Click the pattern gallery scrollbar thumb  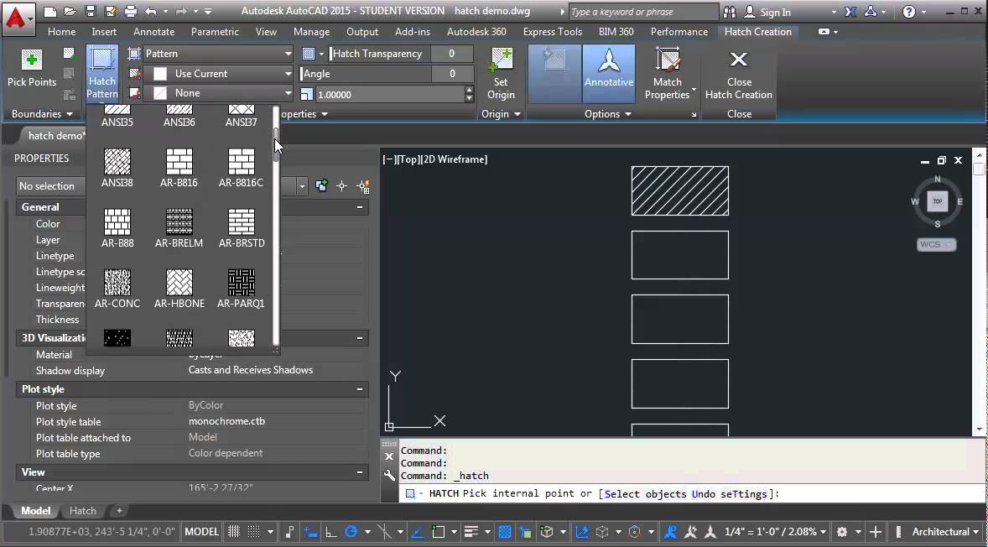click(276, 143)
